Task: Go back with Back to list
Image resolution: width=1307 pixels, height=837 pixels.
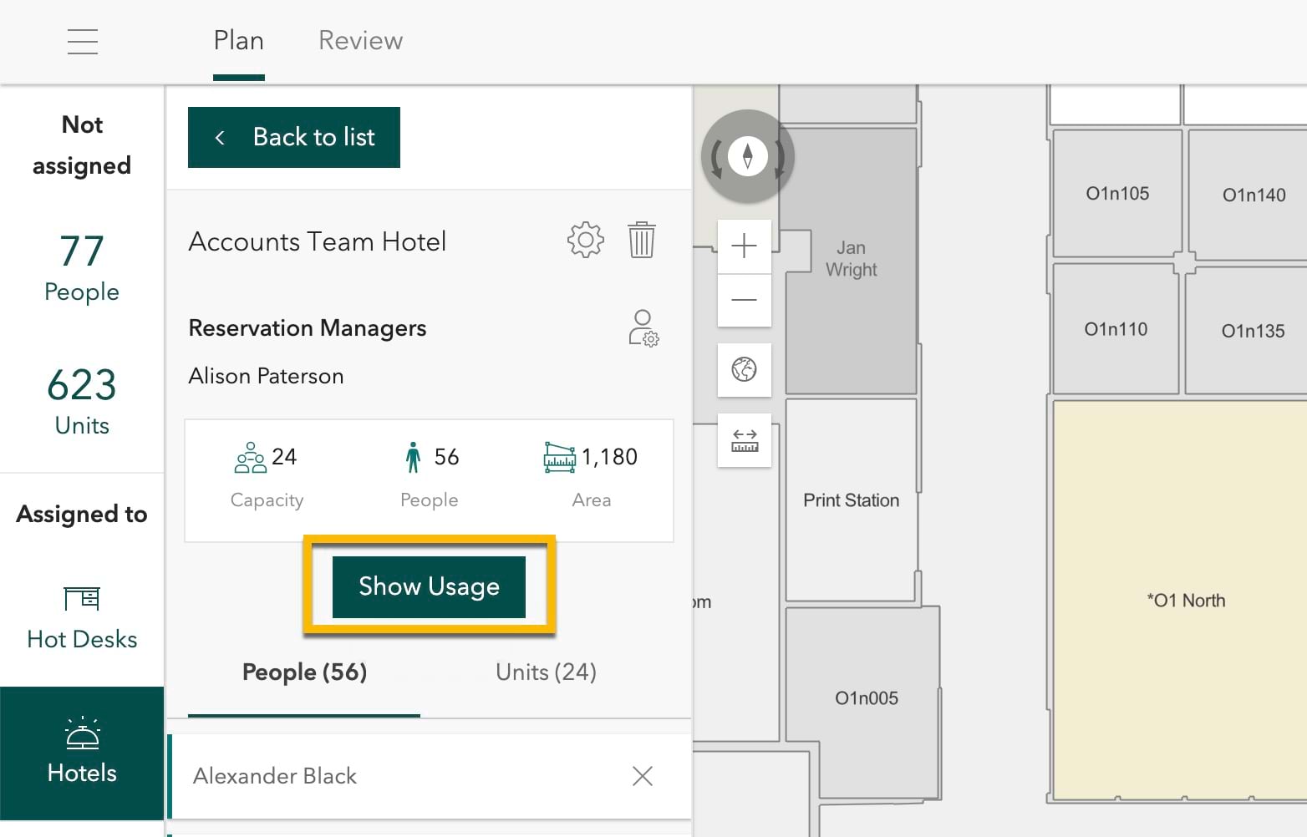Action: coord(294,137)
